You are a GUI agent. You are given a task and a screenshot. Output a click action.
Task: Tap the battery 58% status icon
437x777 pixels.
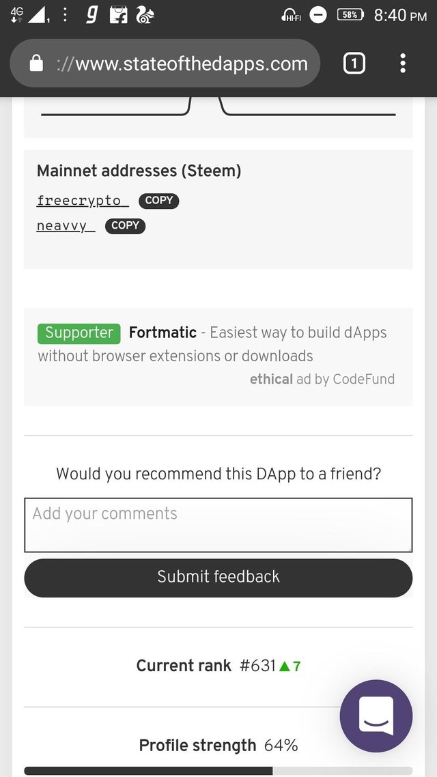[350, 15]
